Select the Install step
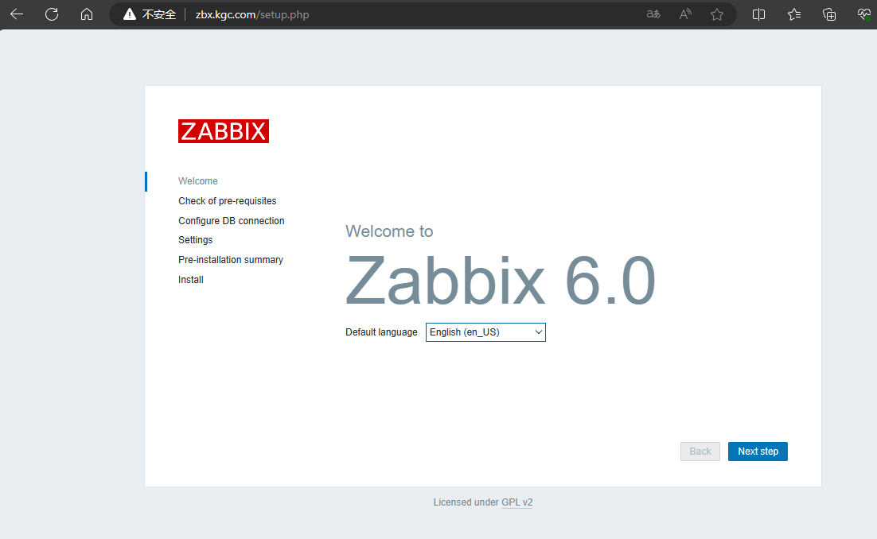 click(x=191, y=280)
